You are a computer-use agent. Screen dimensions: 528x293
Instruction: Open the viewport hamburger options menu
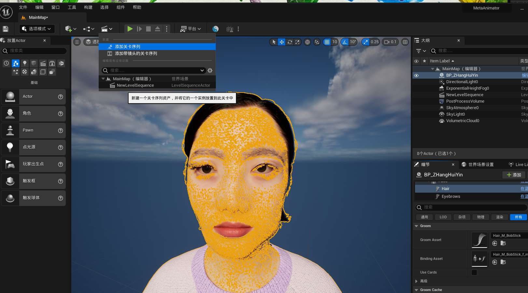(x=77, y=42)
